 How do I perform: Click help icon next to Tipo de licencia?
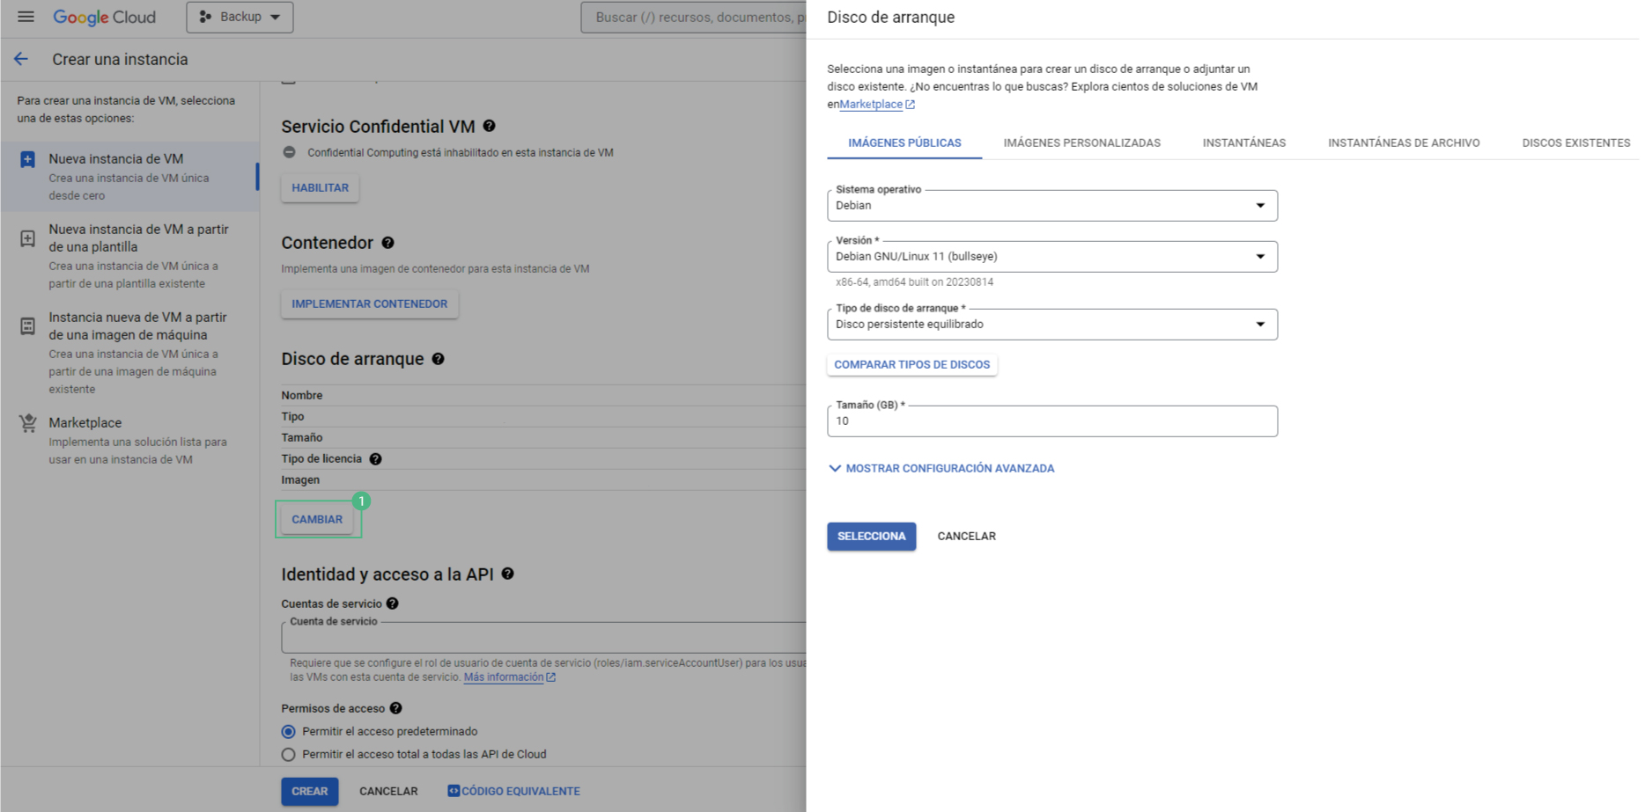375,459
